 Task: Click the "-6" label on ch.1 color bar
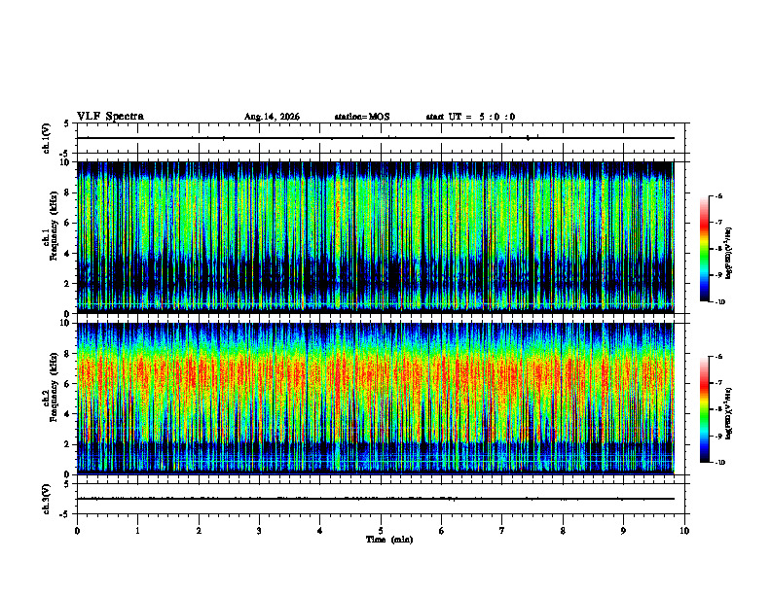coord(718,196)
